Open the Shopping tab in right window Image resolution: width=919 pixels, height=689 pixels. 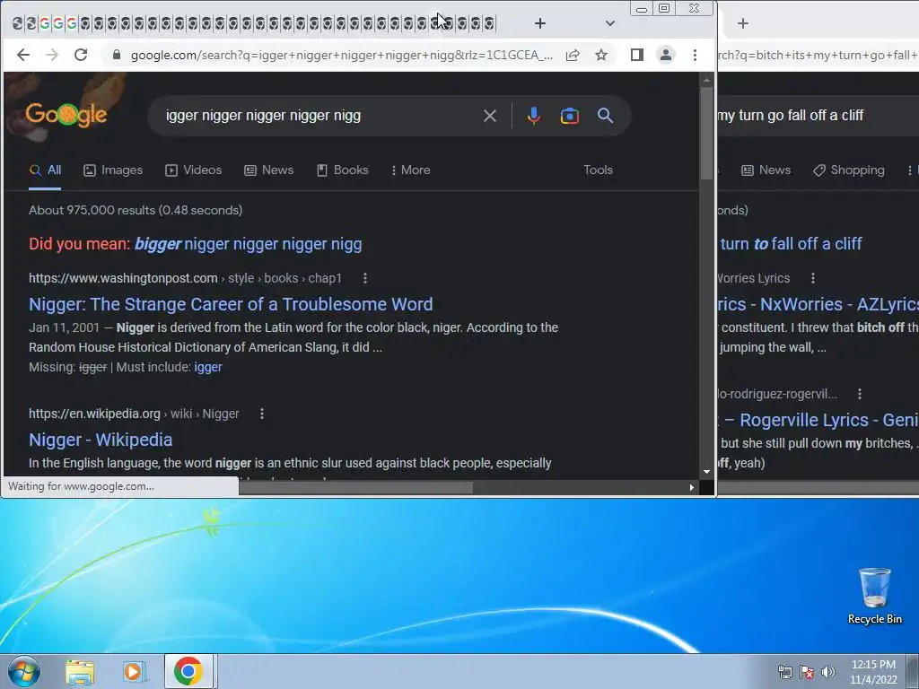click(x=849, y=170)
